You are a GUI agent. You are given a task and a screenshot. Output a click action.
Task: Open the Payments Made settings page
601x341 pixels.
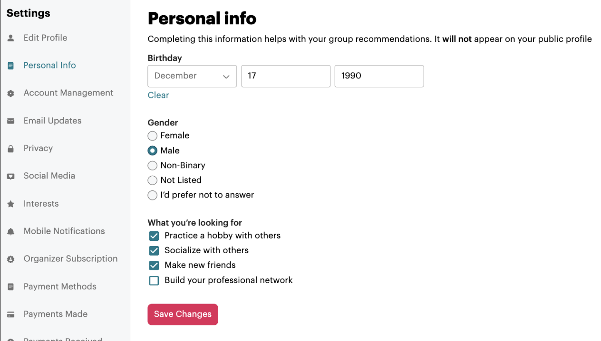tap(55, 314)
